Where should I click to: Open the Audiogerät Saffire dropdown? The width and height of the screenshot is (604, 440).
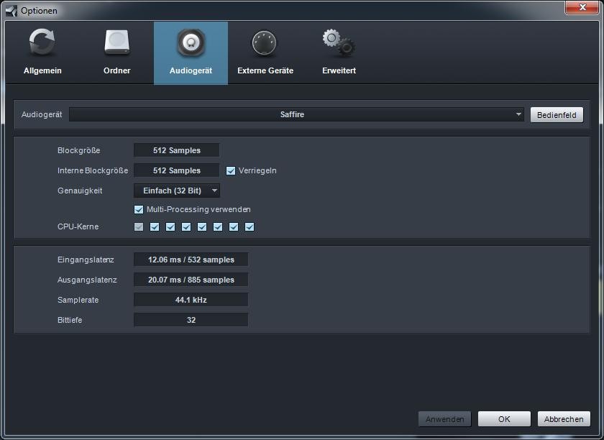point(296,114)
